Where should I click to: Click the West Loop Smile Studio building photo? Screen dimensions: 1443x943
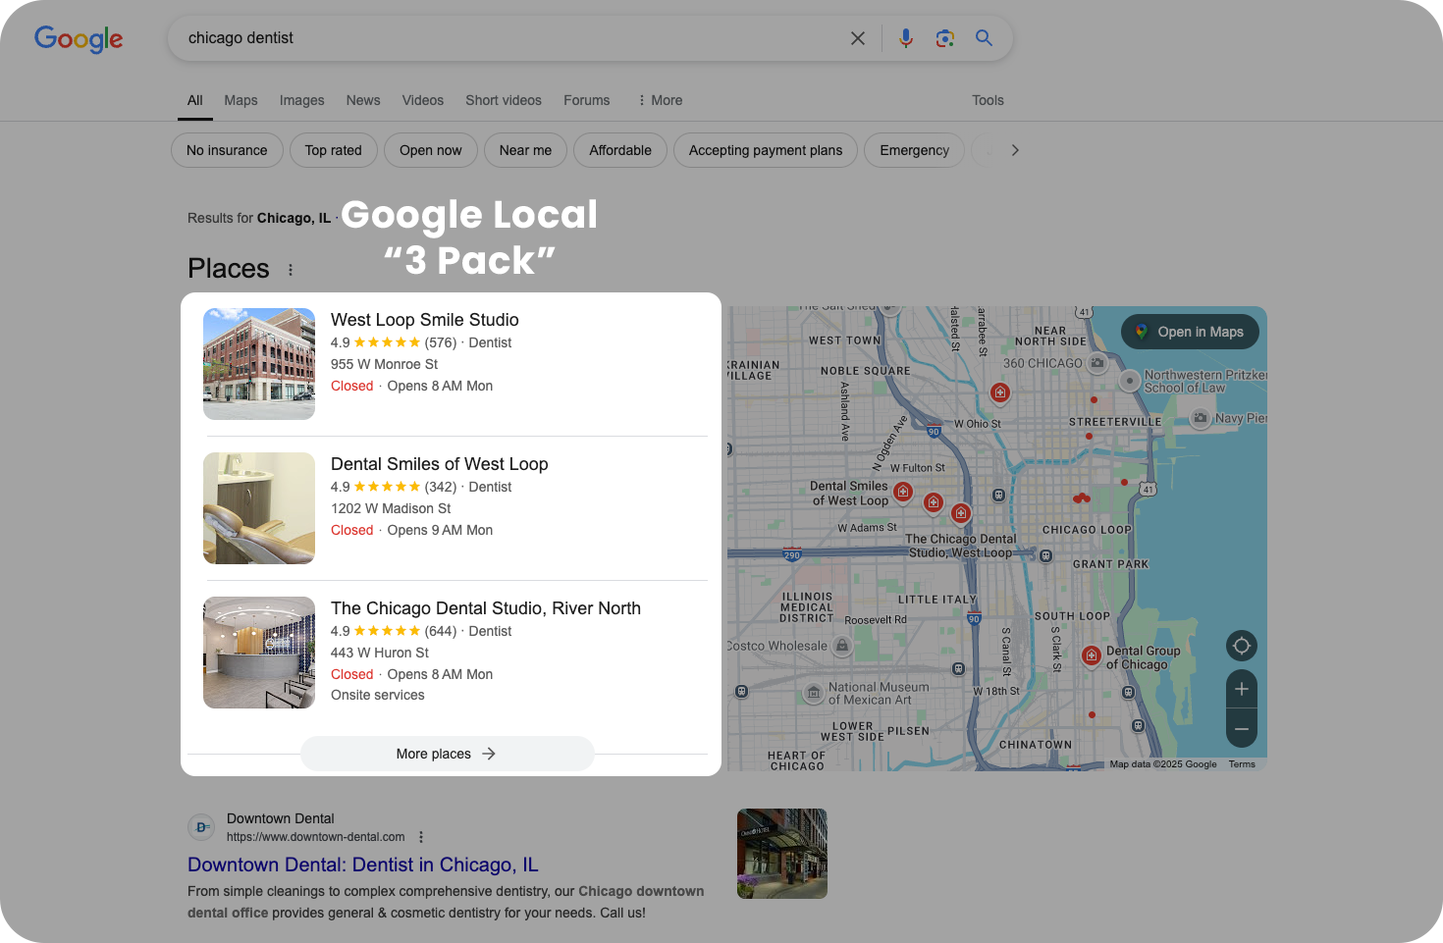point(259,364)
